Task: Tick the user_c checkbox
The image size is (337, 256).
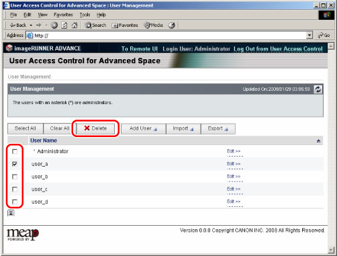Action: [15, 189]
